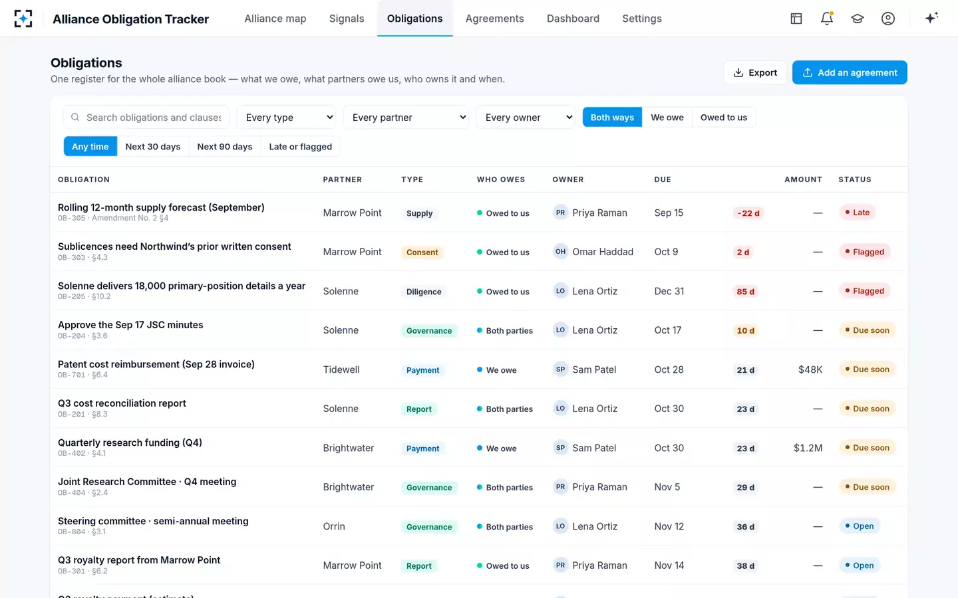Click the SP avatar on Quarterly research funding row
This screenshot has width=958, height=598.
(560, 448)
